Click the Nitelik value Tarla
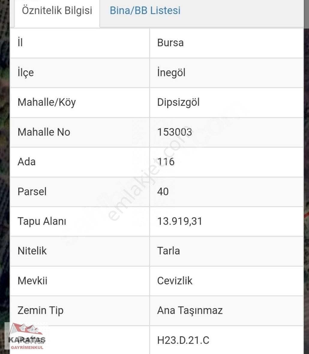The image size is (309, 354). tap(169, 251)
